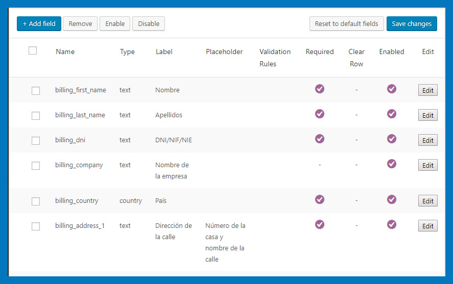
Task: Click Enable button in toolbar
Action: (115, 23)
